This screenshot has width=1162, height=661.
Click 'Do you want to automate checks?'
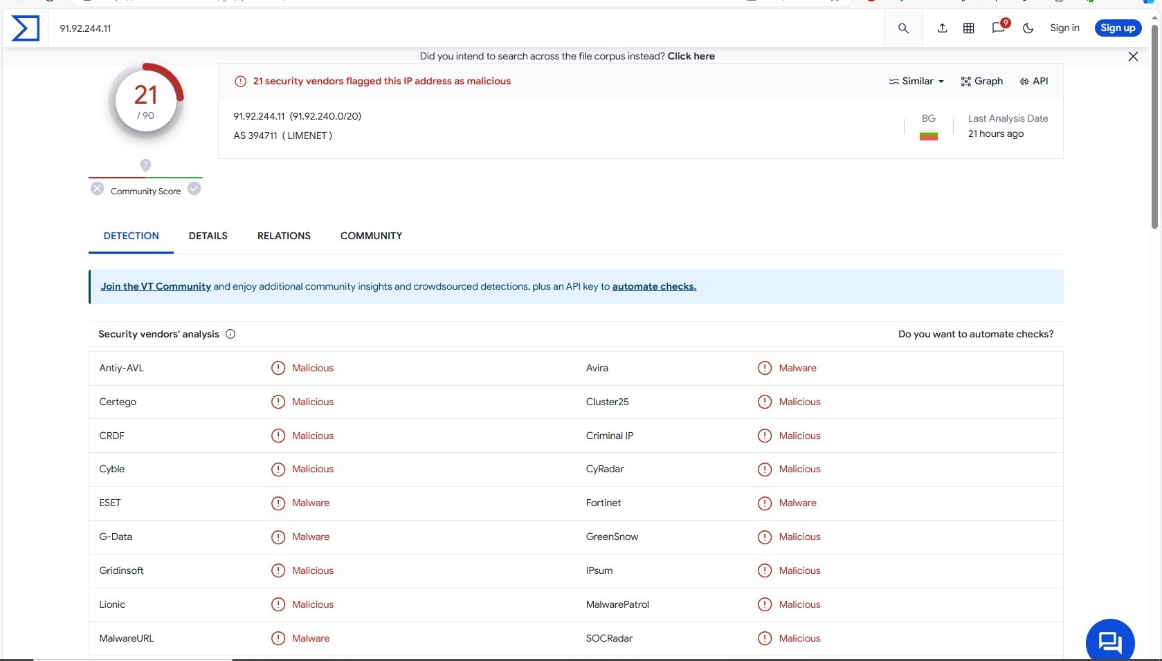(x=976, y=334)
